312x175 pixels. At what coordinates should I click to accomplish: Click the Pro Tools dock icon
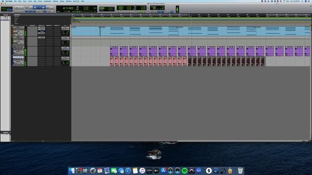[192, 171]
